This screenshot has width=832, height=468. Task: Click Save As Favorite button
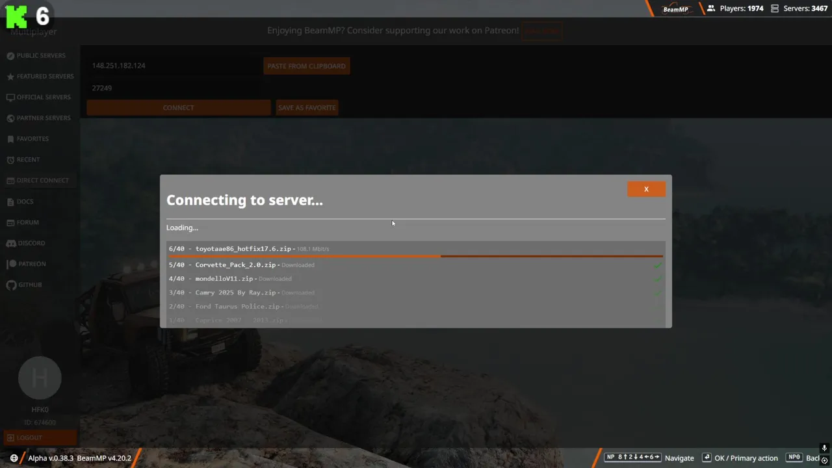tap(307, 108)
